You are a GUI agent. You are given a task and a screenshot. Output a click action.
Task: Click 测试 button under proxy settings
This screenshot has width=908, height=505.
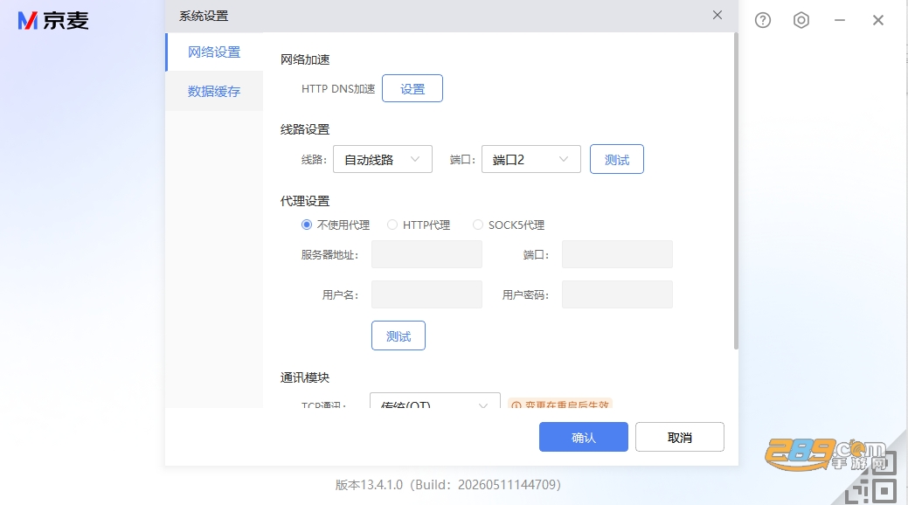click(x=399, y=336)
